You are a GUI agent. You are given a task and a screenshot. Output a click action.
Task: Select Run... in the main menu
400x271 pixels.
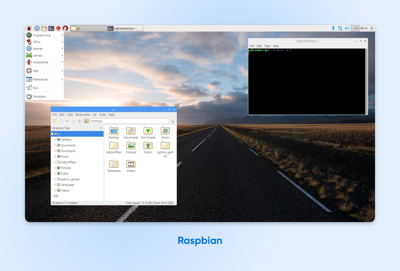point(44,88)
